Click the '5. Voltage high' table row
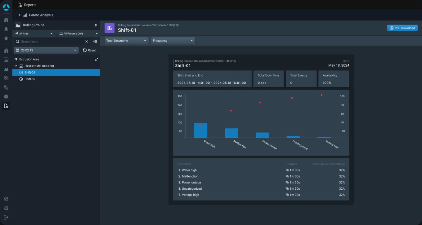 [x=261, y=195]
